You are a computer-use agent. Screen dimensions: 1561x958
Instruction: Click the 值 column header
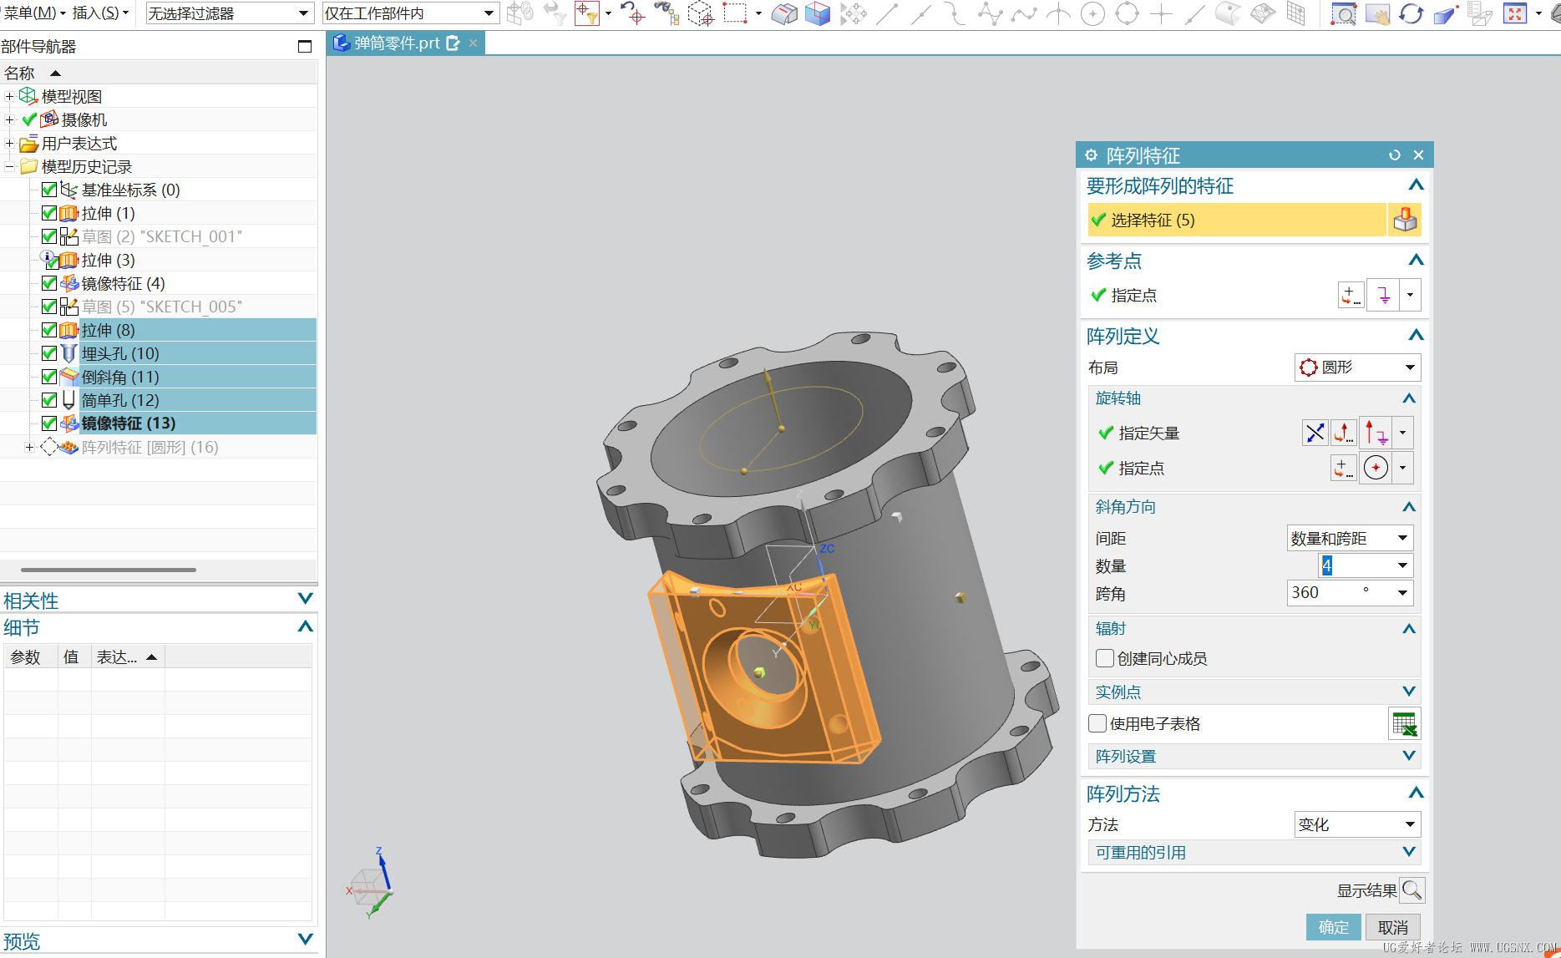(74, 657)
